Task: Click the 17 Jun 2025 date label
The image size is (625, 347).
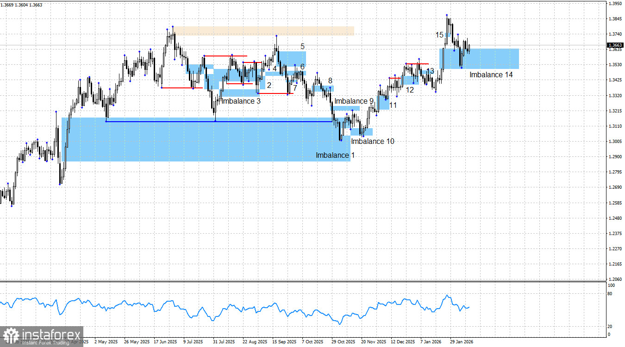Action: (166, 342)
